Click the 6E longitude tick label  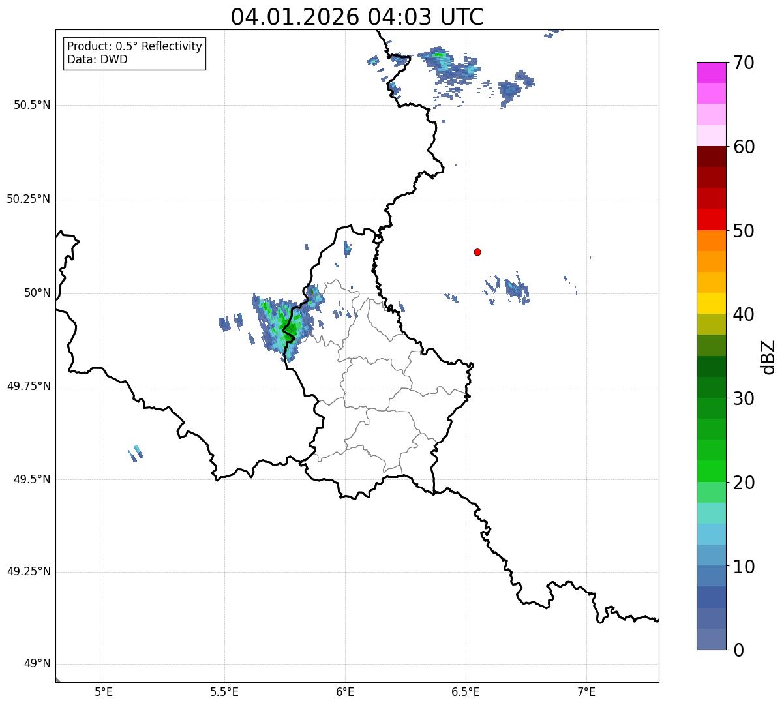click(345, 691)
